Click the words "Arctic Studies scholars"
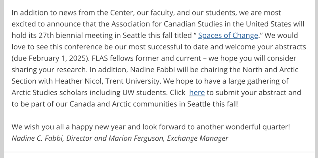The width and height of the screenshot is (318, 158). pos(50,93)
